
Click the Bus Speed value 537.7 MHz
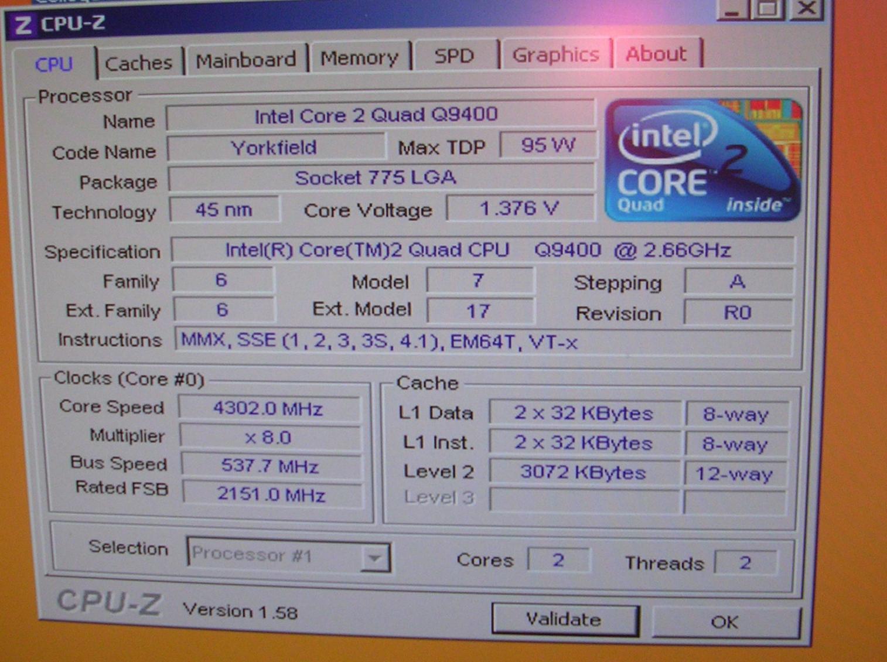click(x=271, y=466)
